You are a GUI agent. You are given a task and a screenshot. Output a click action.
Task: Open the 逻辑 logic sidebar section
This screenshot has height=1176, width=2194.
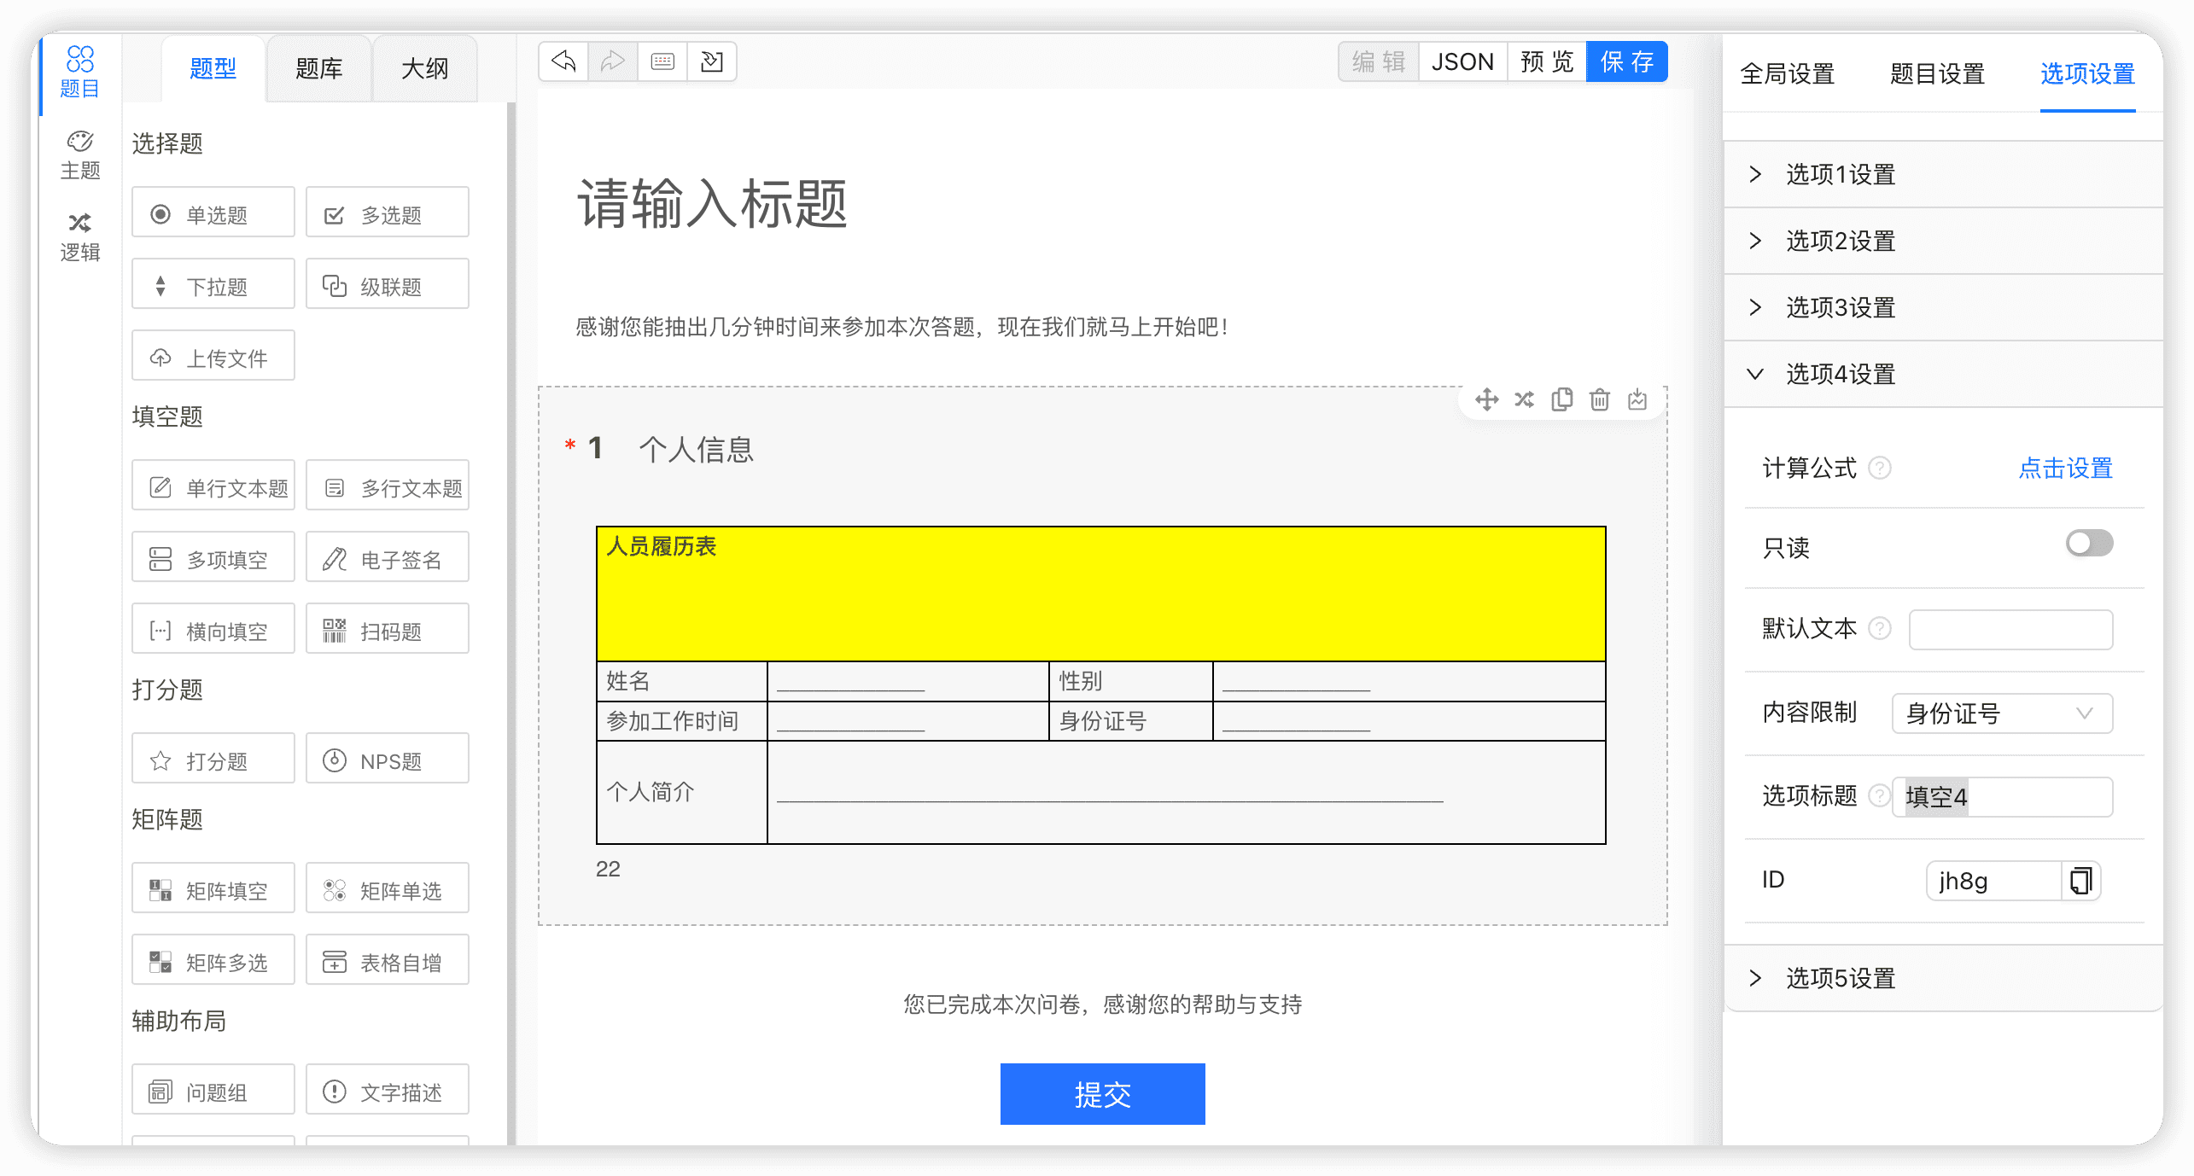80,237
